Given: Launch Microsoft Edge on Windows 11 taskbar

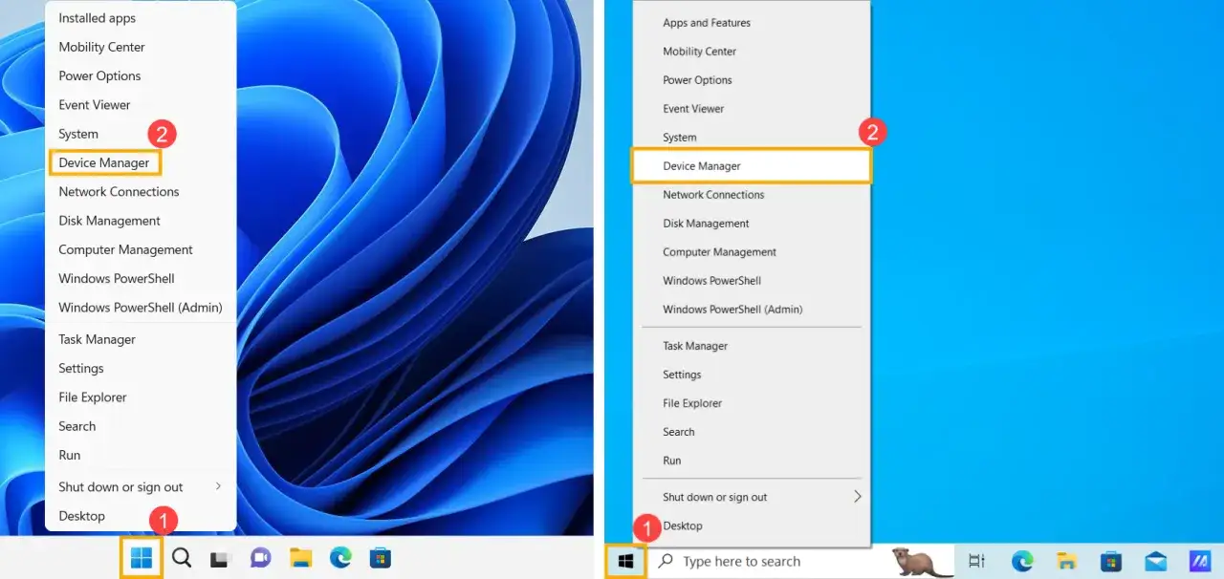Looking at the screenshot, I should pos(340,558).
